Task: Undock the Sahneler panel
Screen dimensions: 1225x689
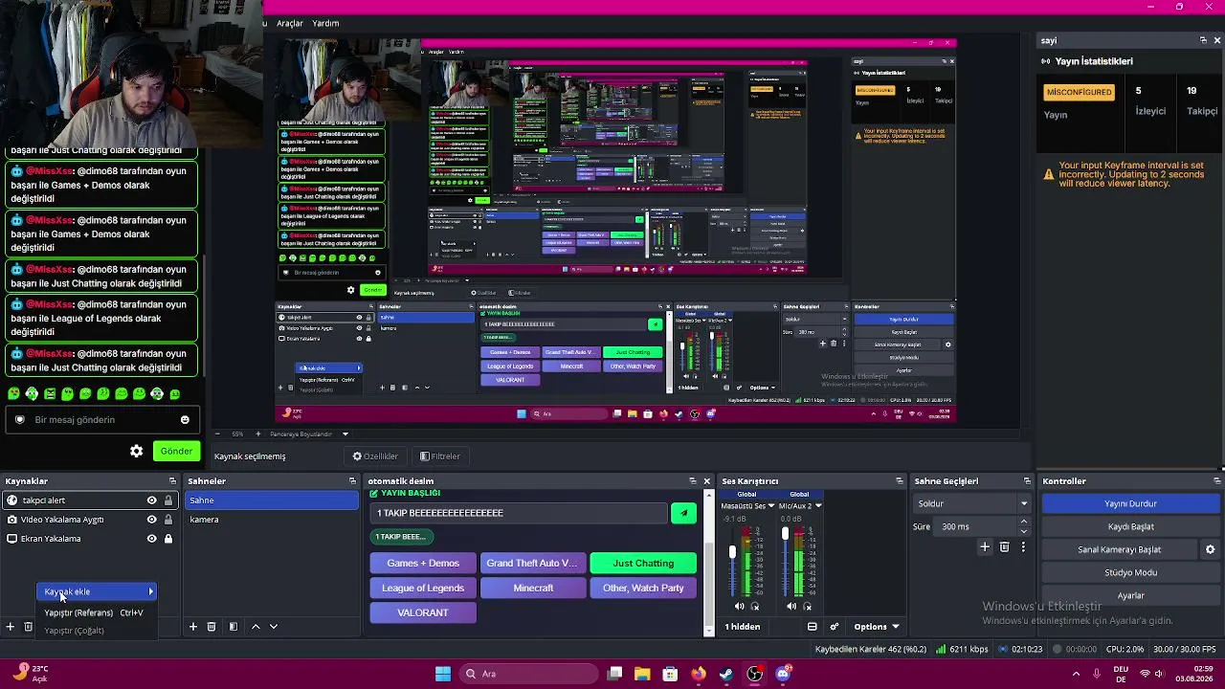Action: (352, 481)
